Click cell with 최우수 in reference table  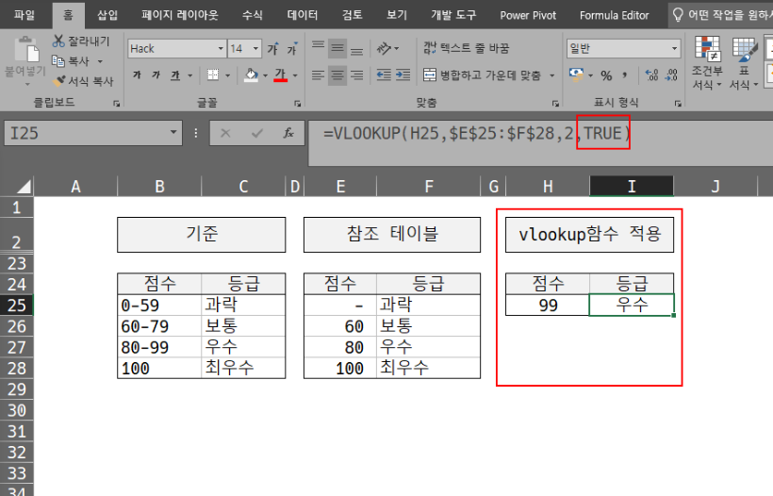(x=428, y=368)
